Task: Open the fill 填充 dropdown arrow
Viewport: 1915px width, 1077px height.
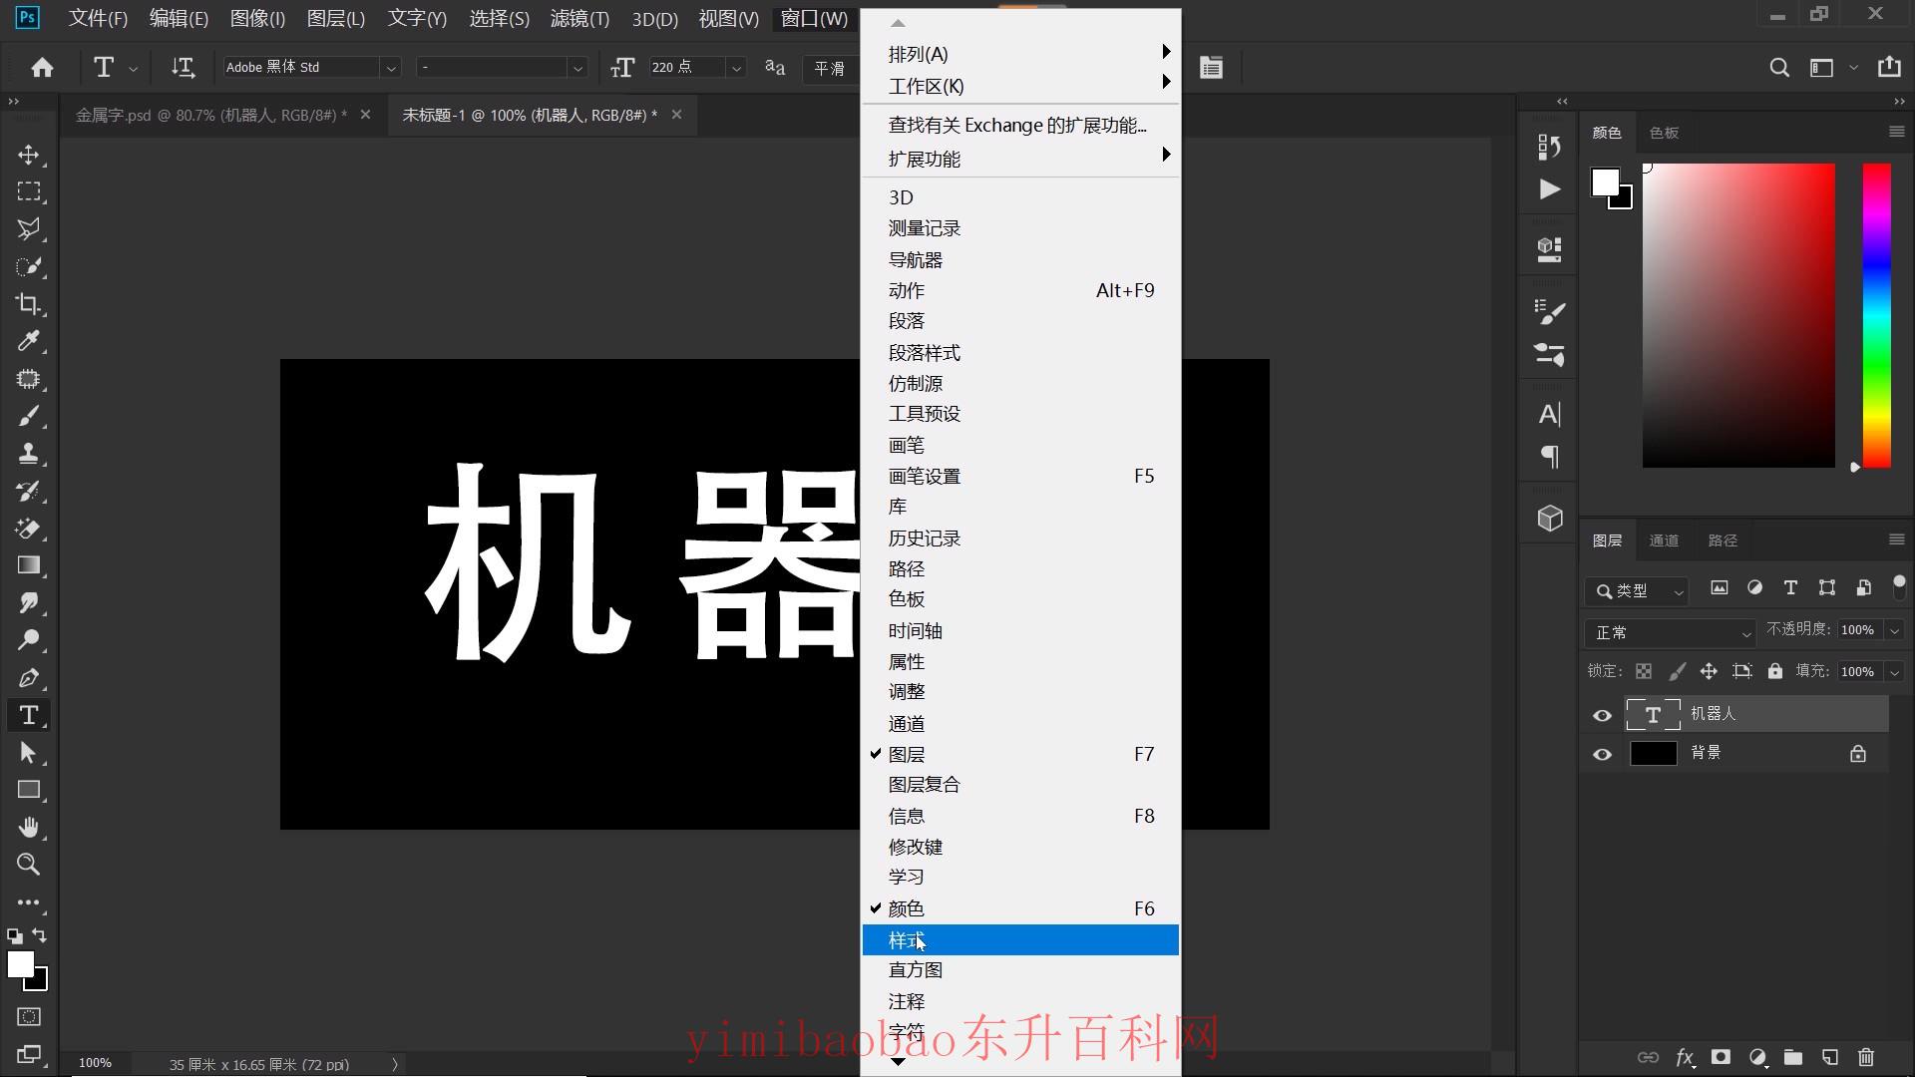Action: (x=1894, y=672)
